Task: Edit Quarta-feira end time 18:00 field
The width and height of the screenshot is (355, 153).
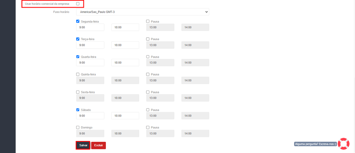Action: 125,62
